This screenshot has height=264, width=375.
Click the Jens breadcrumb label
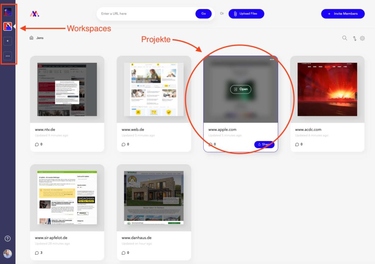(x=40, y=38)
